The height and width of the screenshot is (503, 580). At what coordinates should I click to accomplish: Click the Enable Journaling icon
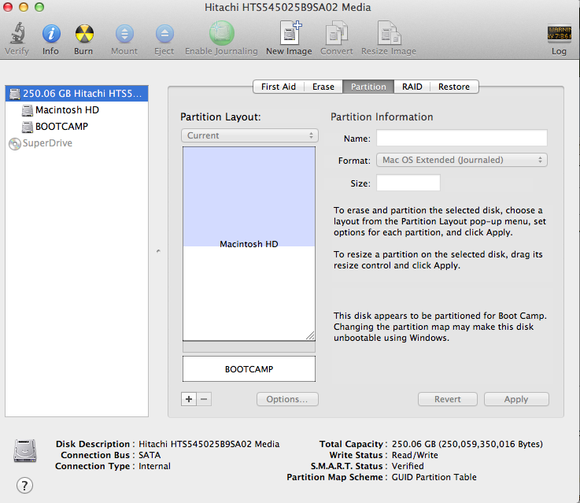pyautogui.click(x=222, y=33)
